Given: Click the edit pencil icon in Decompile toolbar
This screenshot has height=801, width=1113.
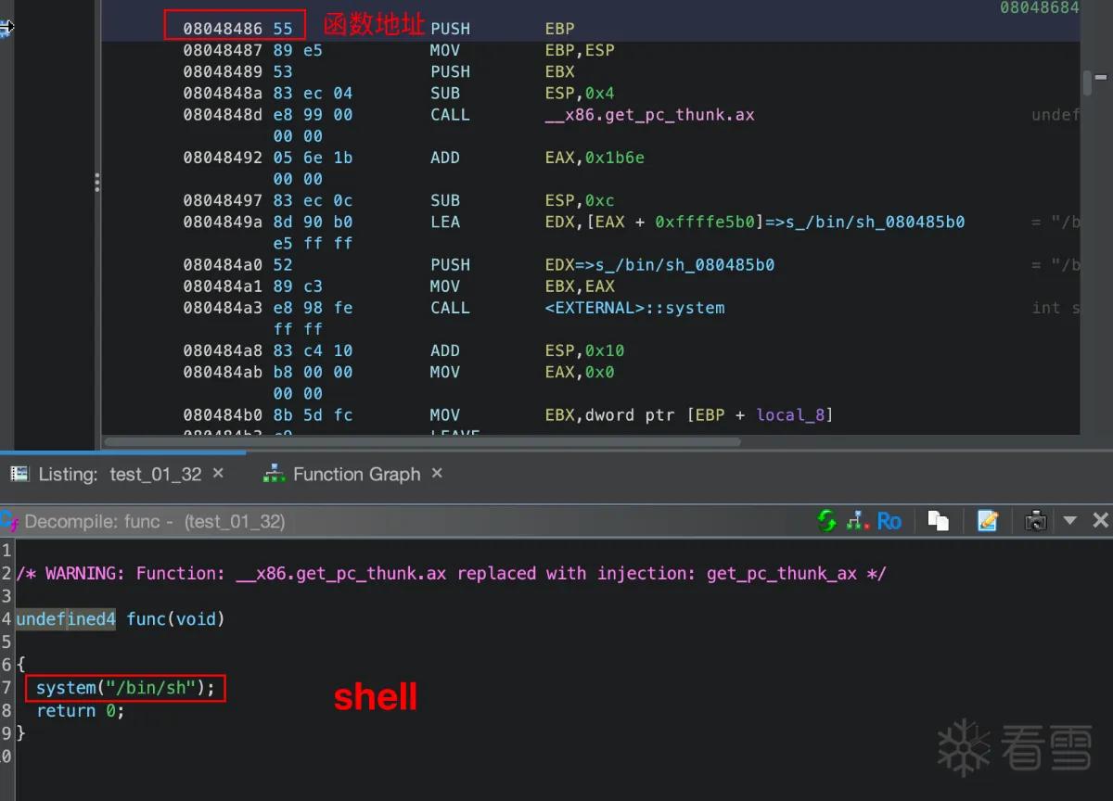Looking at the screenshot, I should tap(988, 521).
